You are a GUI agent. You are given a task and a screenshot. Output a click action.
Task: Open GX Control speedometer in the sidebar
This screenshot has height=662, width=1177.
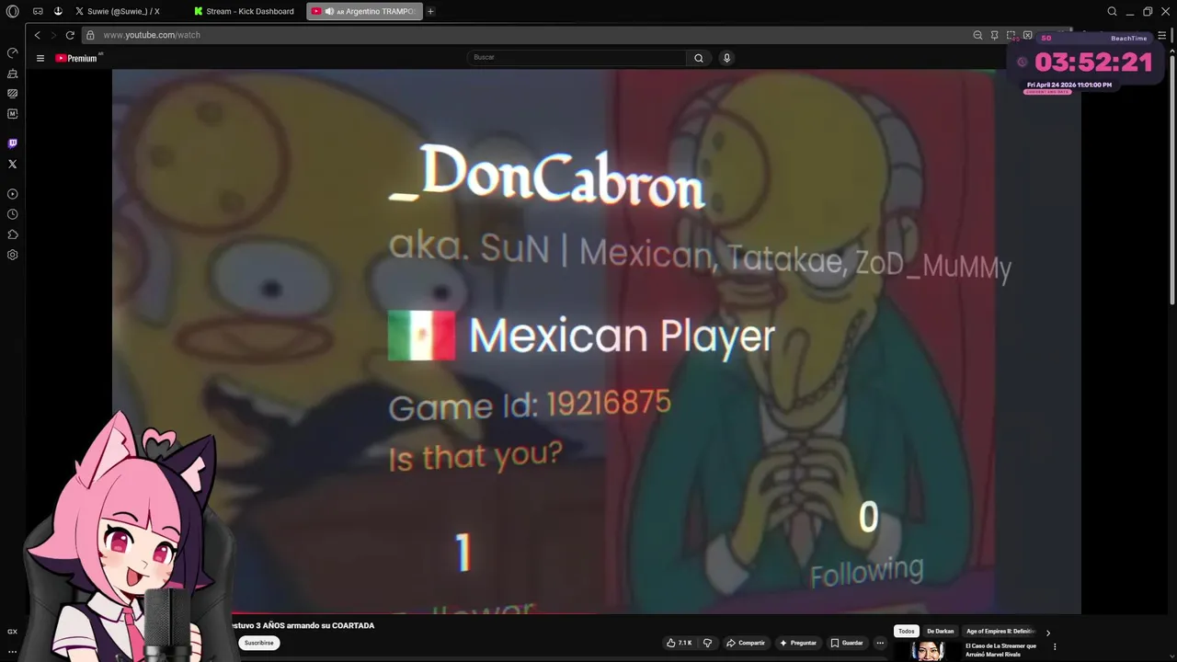12,52
